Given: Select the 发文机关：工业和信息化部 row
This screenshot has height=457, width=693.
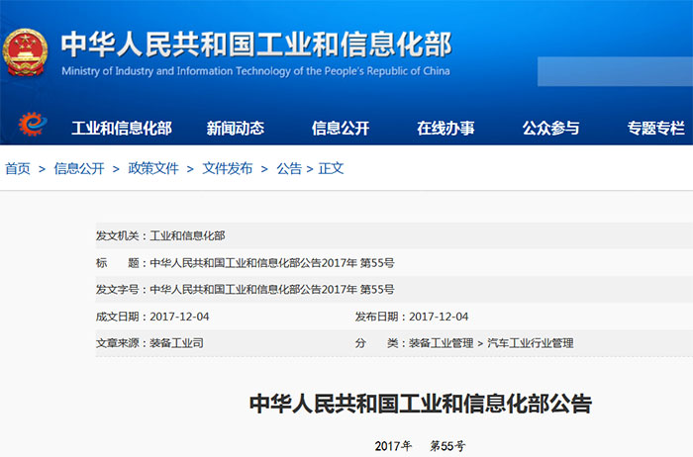Looking at the screenshot, I should tap(394, 235).
